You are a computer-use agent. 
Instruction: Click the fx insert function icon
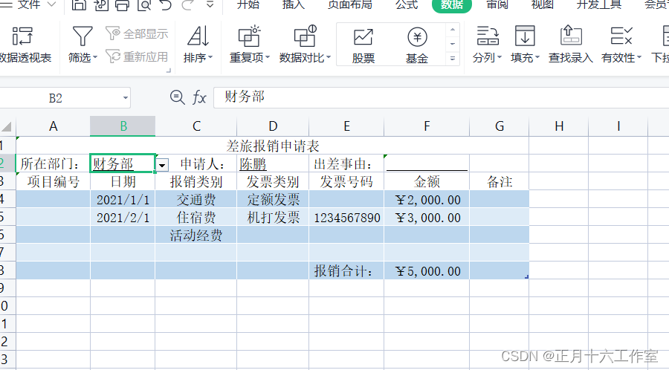click(x=199, y=97)
